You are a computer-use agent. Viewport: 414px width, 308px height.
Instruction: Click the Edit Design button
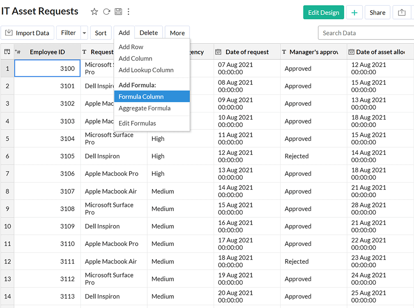323,12
